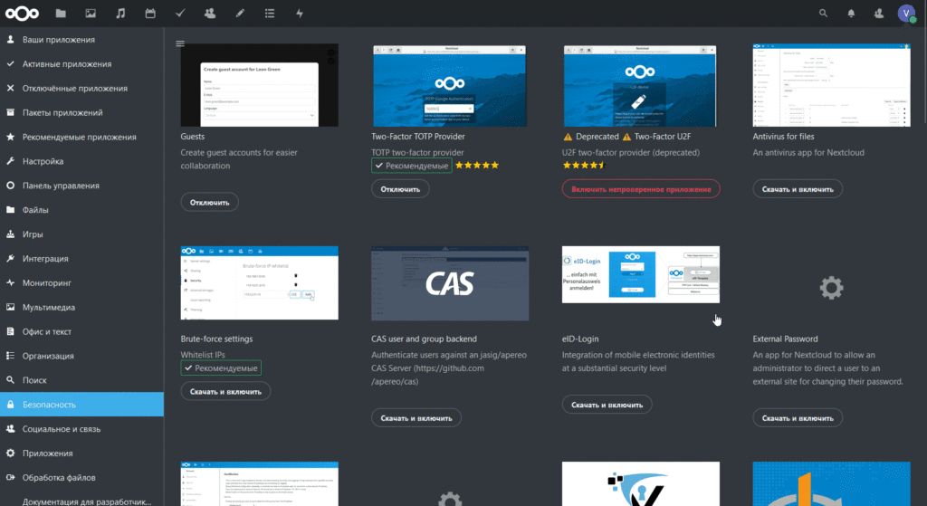Select 'Ваши приложения' category
Screen dimensions: 927x506
point(81,40)
